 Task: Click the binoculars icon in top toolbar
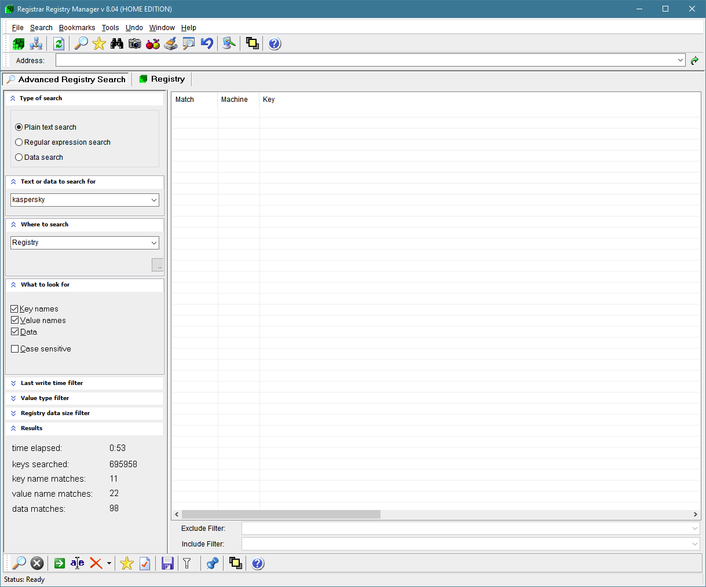[117, 43]
